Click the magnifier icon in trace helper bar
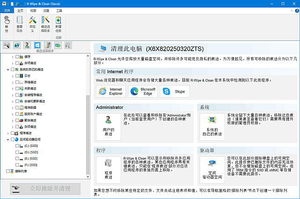 click(x=7, y=46)
